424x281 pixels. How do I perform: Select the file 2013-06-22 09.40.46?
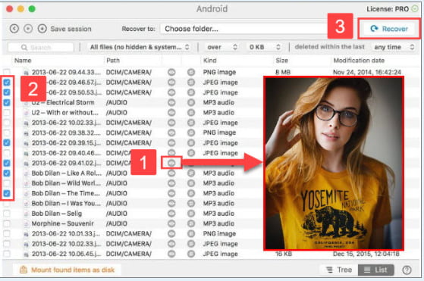click(x=67, y=153)
